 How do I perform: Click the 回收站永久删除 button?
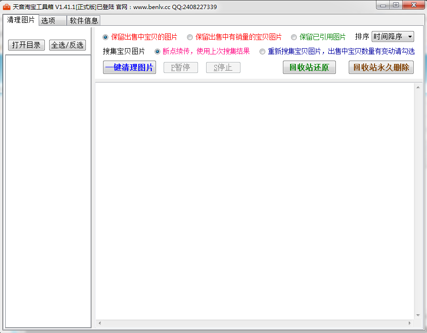(381, 67)
